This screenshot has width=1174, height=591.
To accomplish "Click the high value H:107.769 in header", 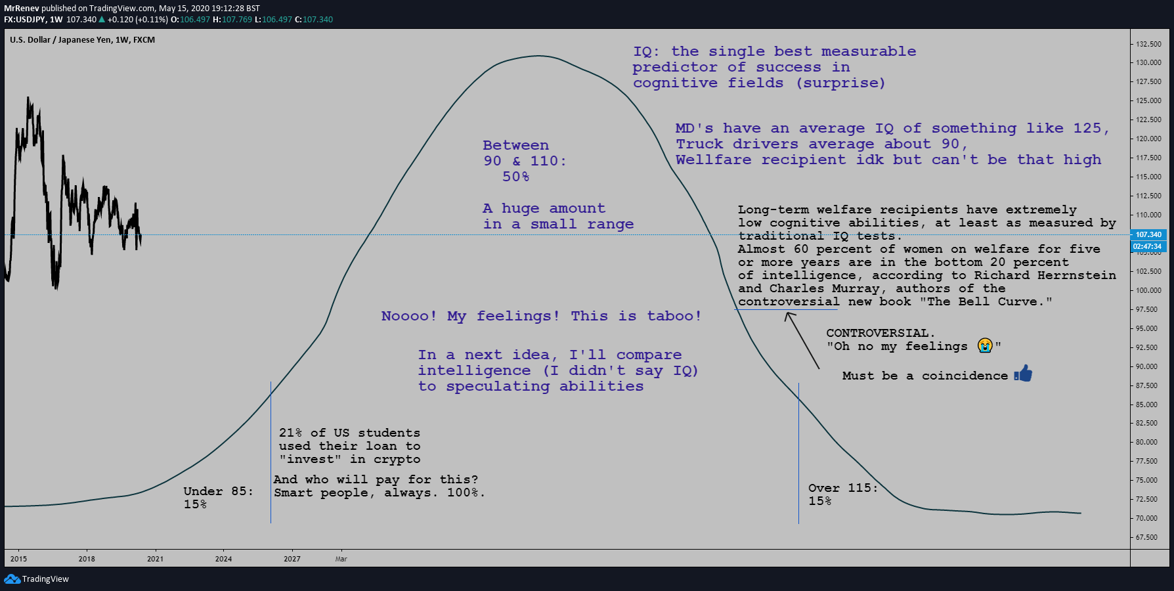I will pyautogui.click(x=232, y=20).
